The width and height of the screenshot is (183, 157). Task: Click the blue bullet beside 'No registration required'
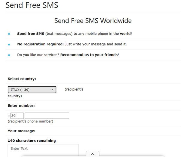click(x=9, y=45)
